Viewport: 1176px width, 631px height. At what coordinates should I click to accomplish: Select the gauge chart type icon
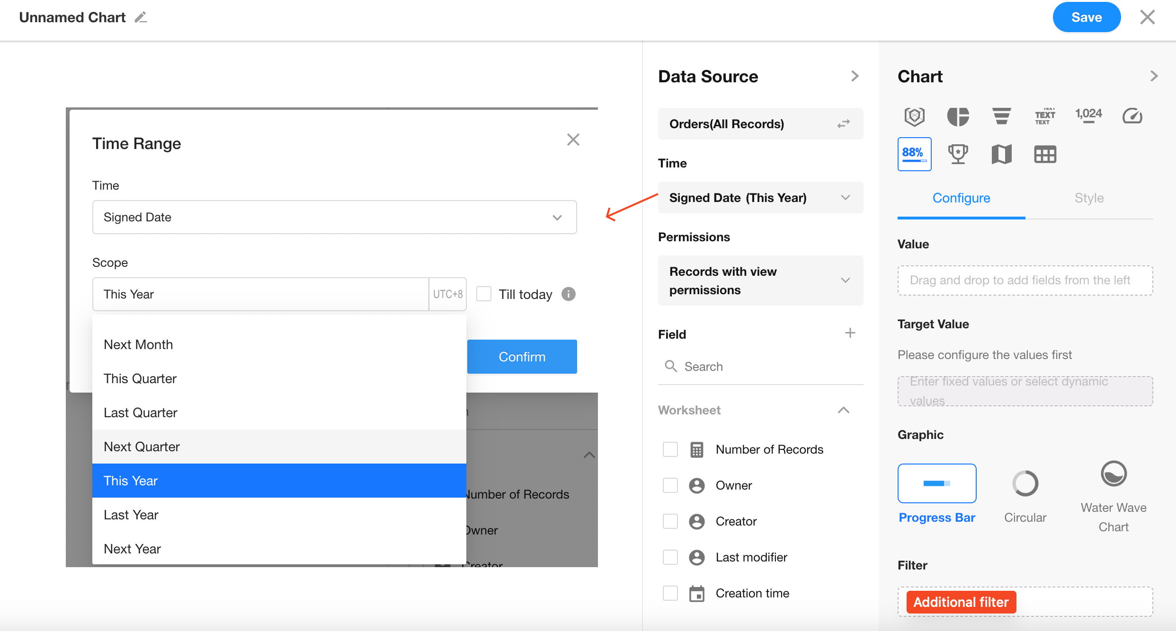point(1132,116)
